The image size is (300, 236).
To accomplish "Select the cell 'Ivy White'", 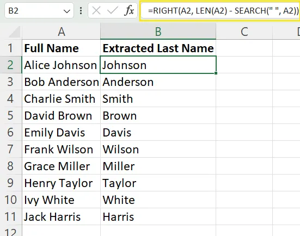I will click(x=61, y=200).
